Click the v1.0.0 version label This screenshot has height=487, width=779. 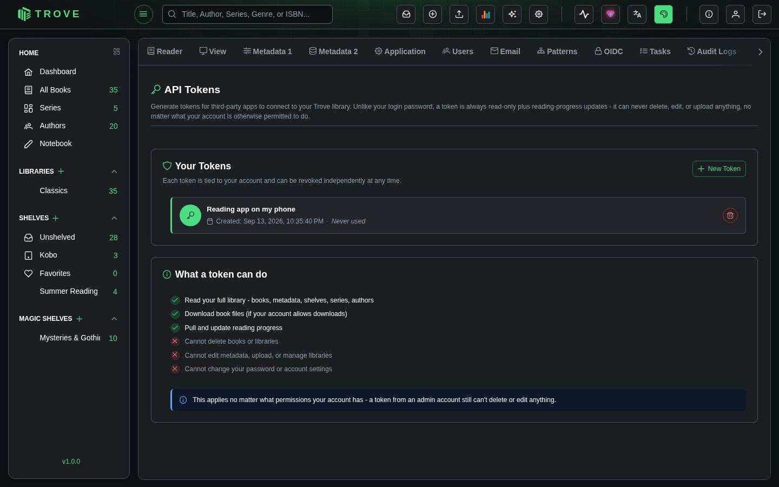(71, 462)
